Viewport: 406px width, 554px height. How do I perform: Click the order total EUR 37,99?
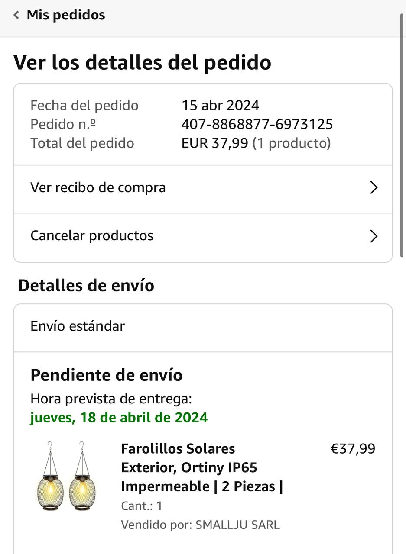click(x=214, y=143)
